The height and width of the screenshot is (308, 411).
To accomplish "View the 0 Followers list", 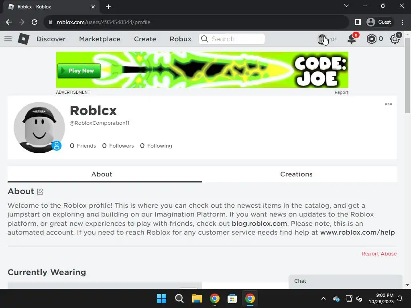I will (118, 146).
